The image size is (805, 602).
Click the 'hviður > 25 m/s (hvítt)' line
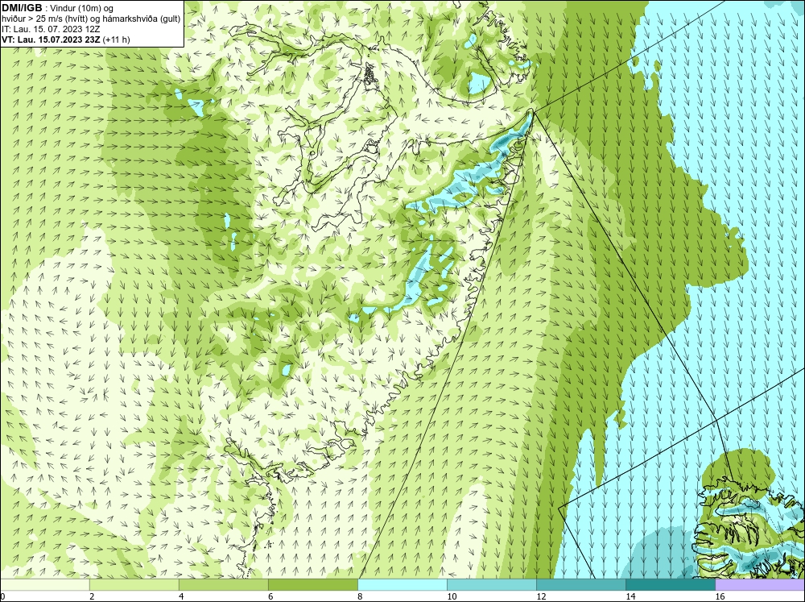coord(91,19)
